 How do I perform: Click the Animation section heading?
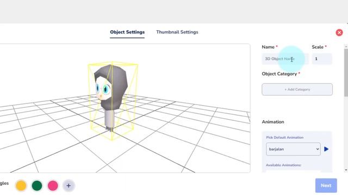pyautogui.click(x=273, y=122)
